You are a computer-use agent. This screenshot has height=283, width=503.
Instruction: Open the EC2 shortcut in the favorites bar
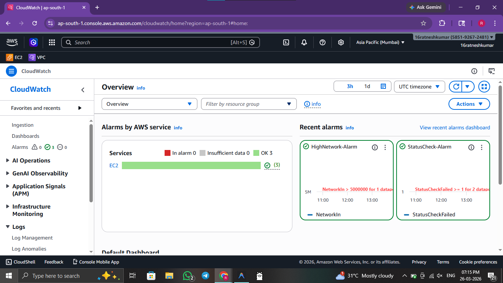[14, 57]
